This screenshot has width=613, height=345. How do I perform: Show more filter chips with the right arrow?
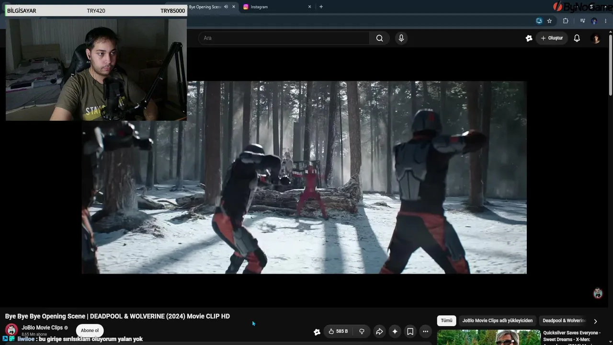(595, 321)
